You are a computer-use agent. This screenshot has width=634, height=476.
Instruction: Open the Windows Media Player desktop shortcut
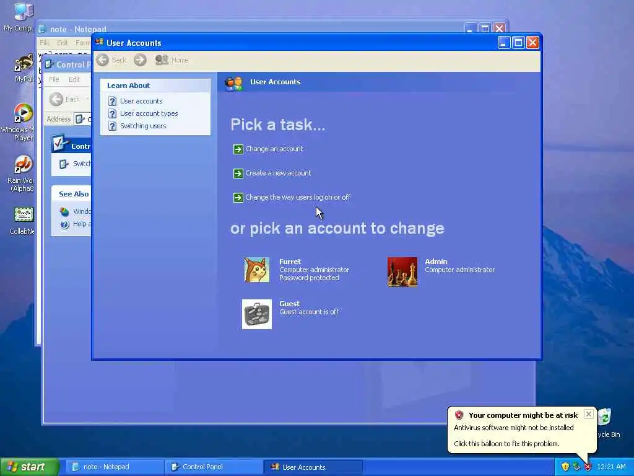[x=23, y=113]
